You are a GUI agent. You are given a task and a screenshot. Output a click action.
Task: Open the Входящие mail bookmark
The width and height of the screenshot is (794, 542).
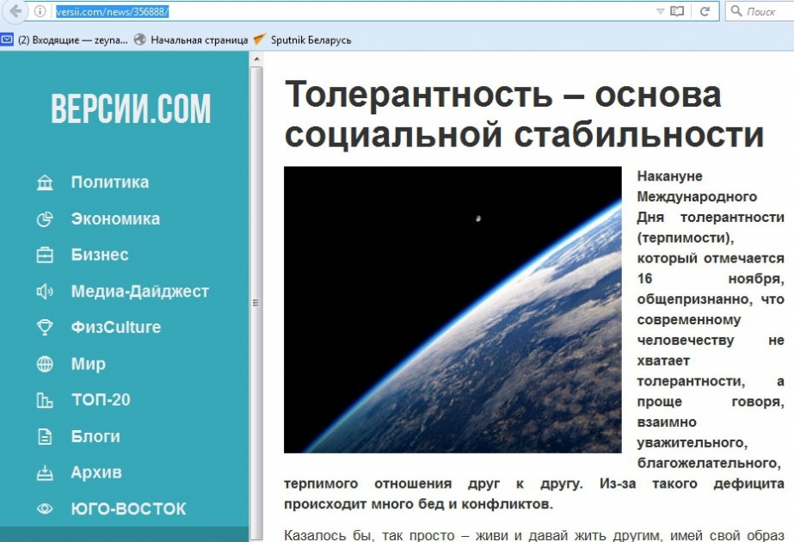point(73,40)
